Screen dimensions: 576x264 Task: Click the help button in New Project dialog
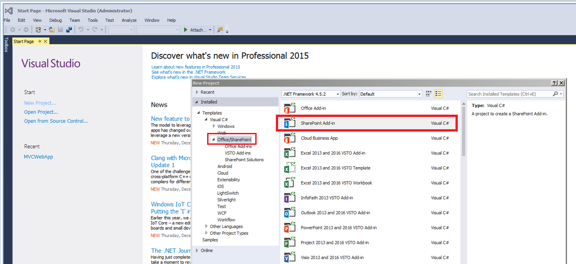tap(554, 83)
